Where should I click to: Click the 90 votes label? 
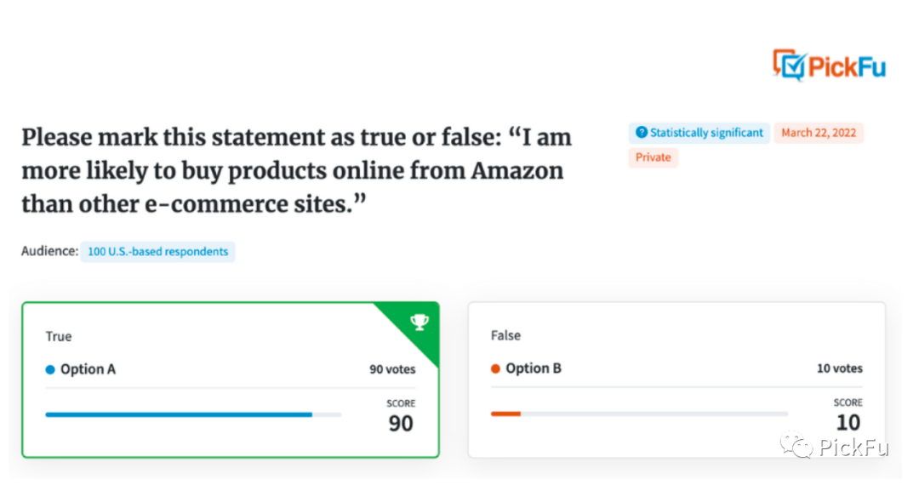(392, 369)
